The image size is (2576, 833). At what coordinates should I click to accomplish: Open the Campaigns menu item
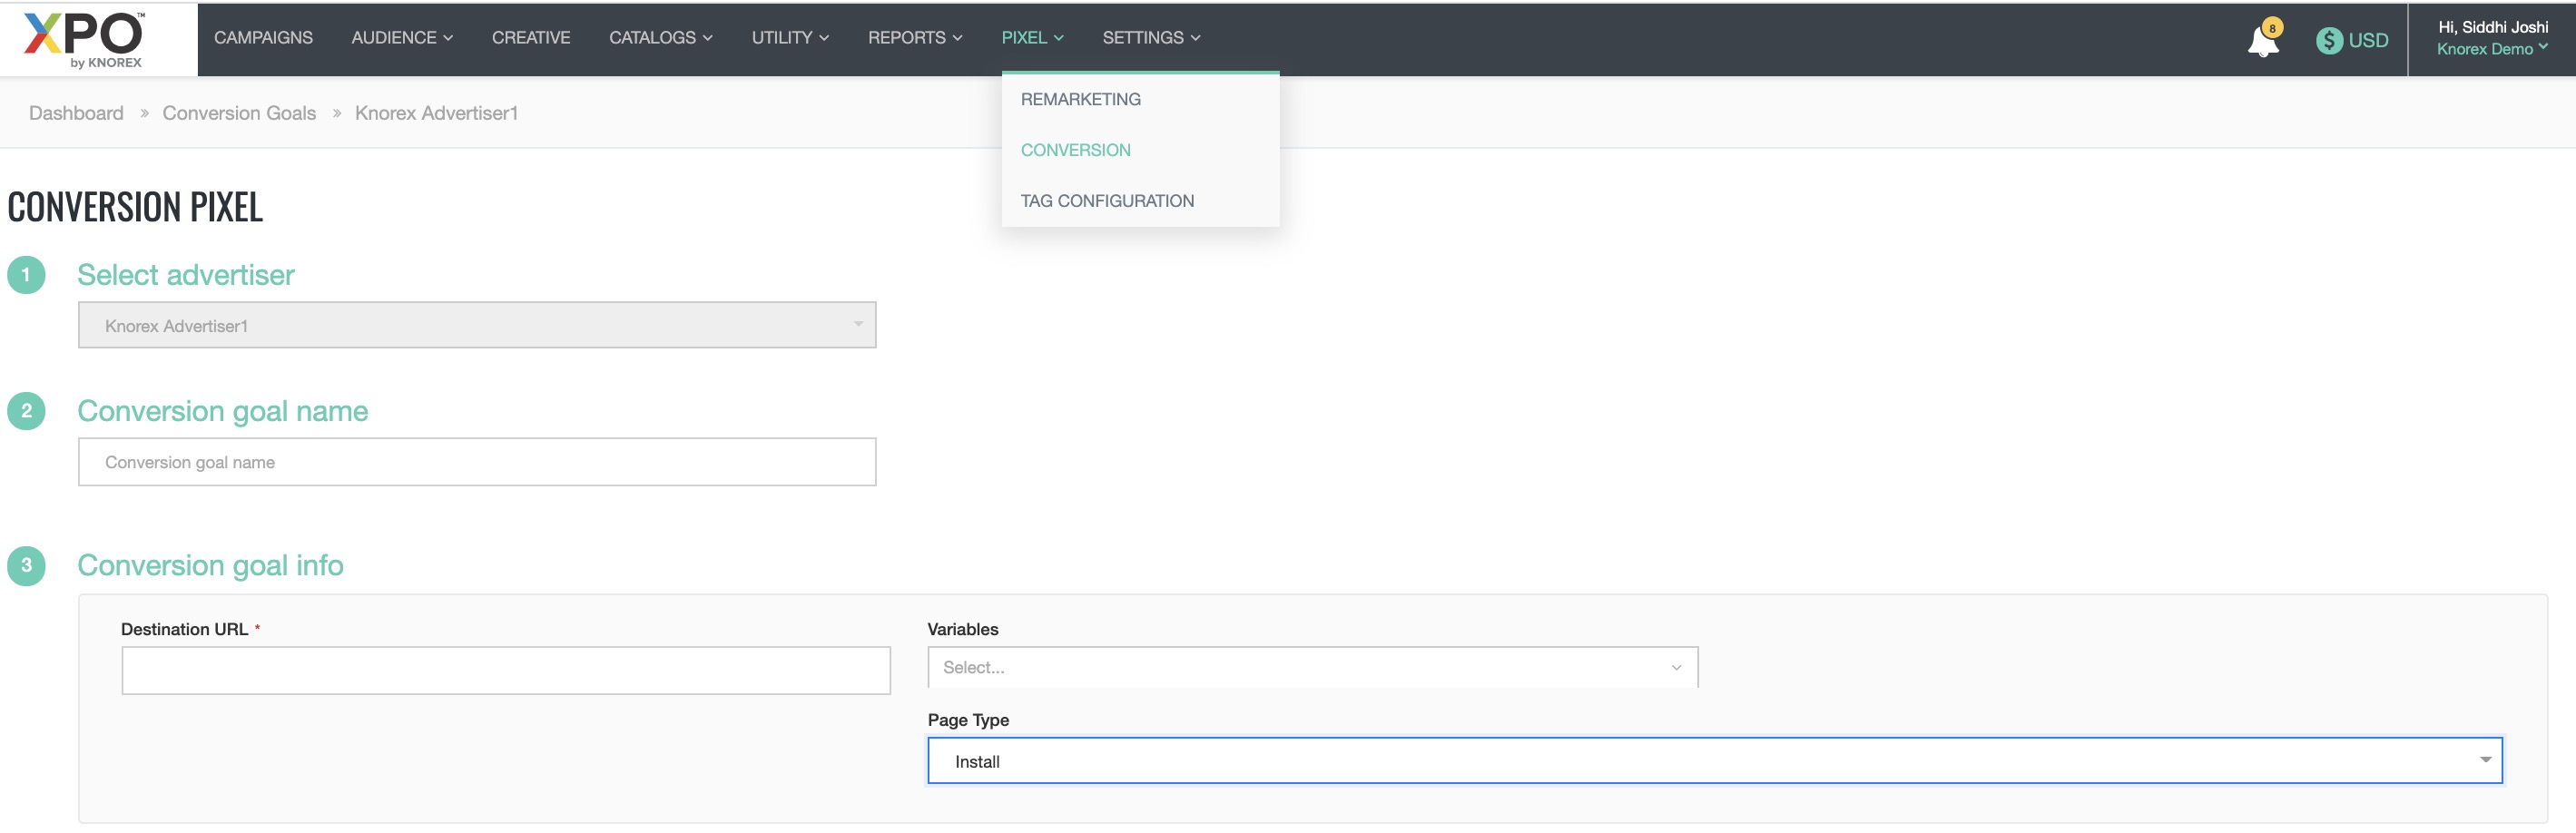click(263, 38)
